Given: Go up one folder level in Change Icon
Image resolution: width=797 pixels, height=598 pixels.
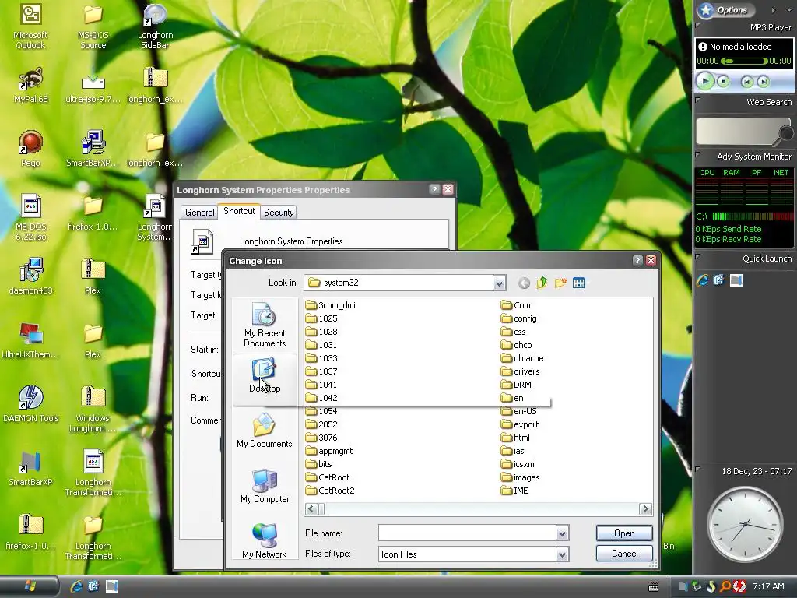Looking at the screenshot, I should [542, 283].
